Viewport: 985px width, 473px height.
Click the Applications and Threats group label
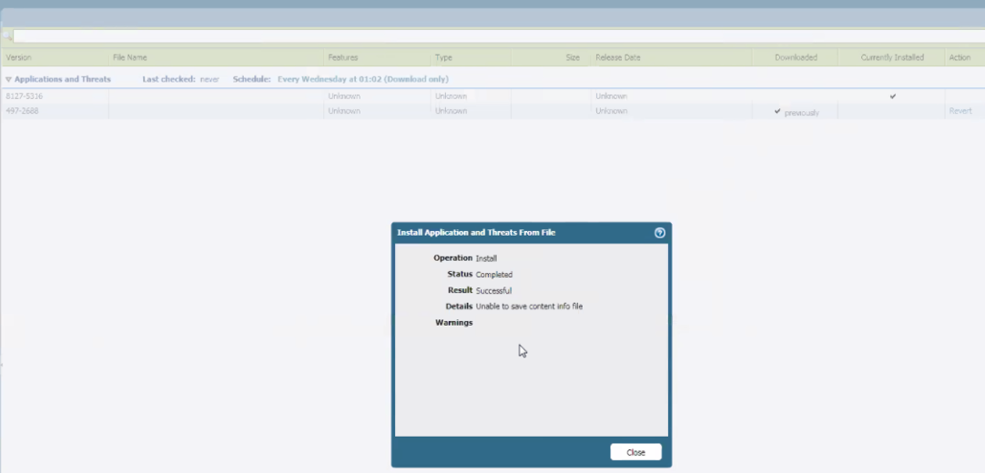[63, 80]
